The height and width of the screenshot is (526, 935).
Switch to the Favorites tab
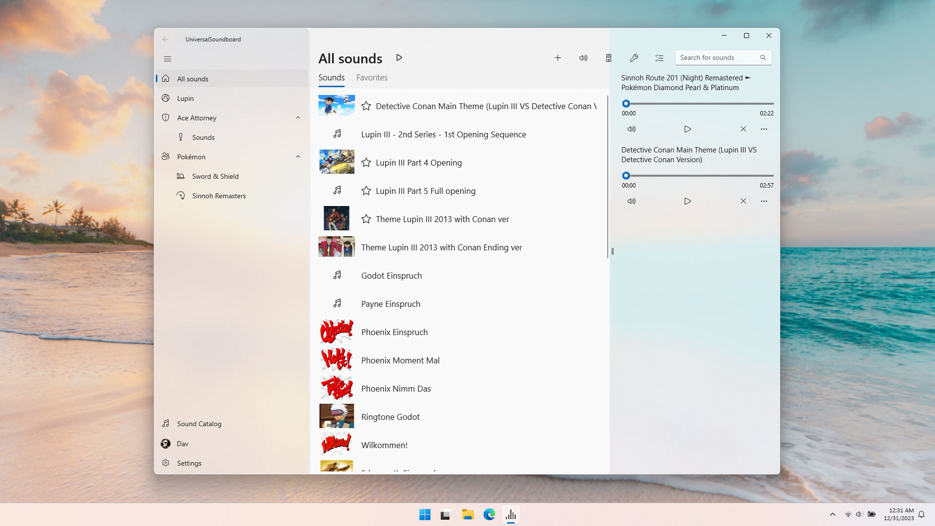pyautogui.click(x=372, y=78)
